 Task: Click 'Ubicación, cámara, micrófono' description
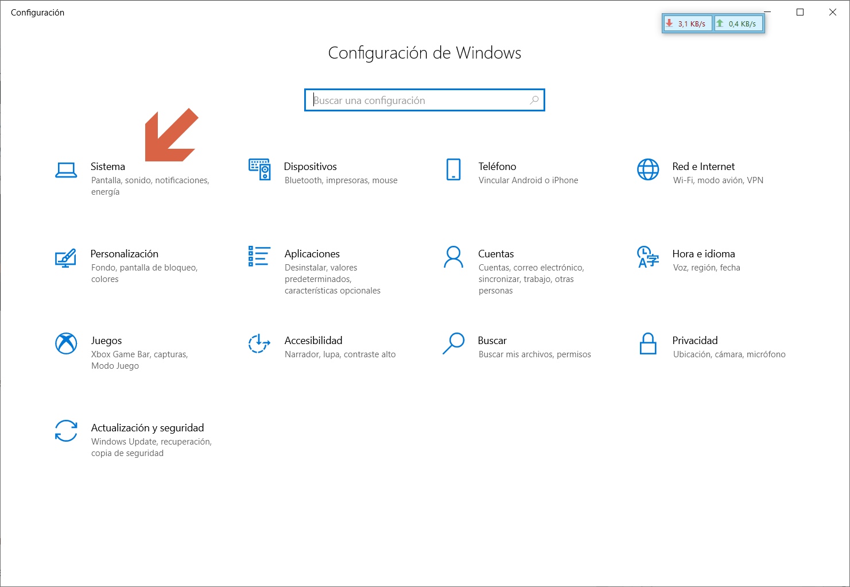(729, 354)
